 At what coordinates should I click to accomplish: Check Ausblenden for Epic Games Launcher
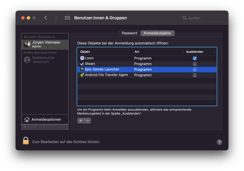(x=195, y=69)
